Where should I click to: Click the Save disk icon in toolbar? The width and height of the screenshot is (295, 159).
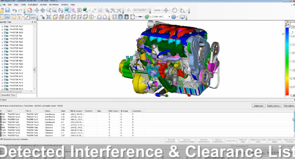[x=8, y=10]
